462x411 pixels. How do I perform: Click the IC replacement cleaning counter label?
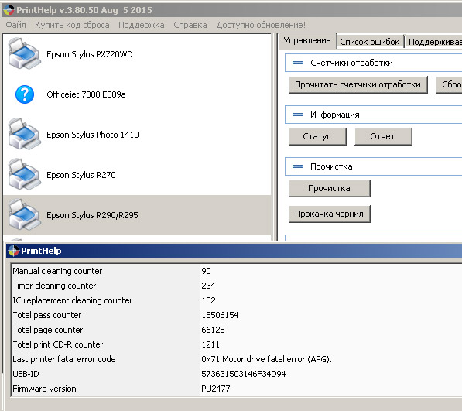[73, 300]
